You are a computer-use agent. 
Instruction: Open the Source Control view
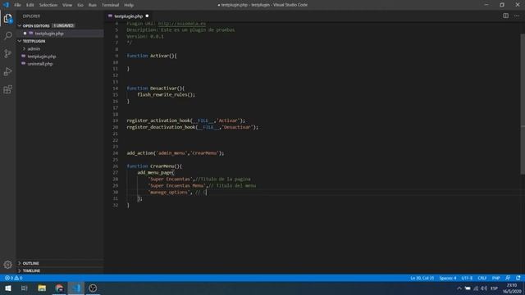7,53
